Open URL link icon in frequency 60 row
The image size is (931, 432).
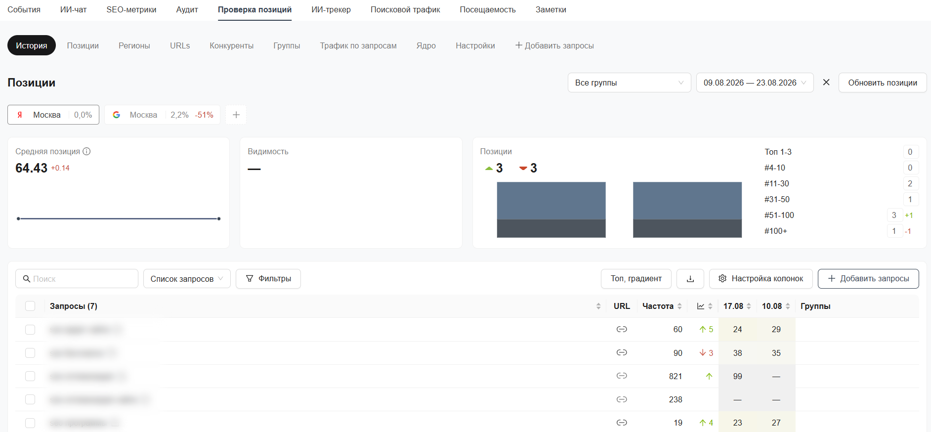(x=622, y=329)
